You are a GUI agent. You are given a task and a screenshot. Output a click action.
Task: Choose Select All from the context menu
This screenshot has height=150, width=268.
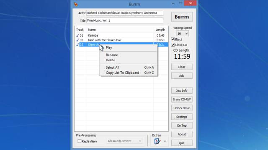point(129,67)
